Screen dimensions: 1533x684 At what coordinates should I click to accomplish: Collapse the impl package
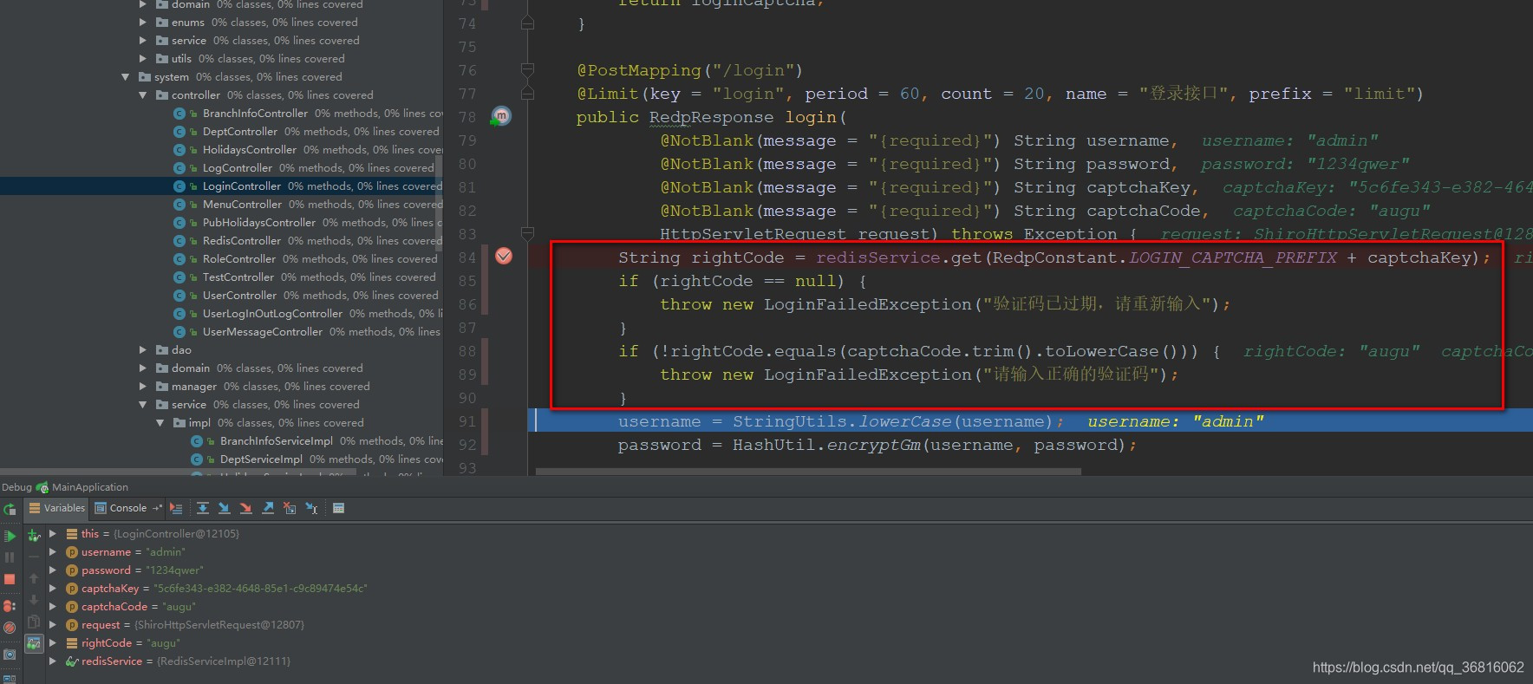tap(160, 423)
